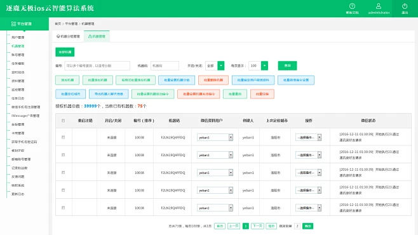
Task: Click the green 确定 jump button
Action: 308,226
